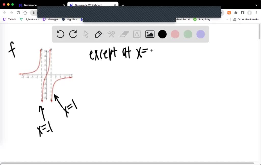The image size is (261, 165).
Task: Open the Twitch bookmark
Action: pyautogui.click(x=9, y=19)
